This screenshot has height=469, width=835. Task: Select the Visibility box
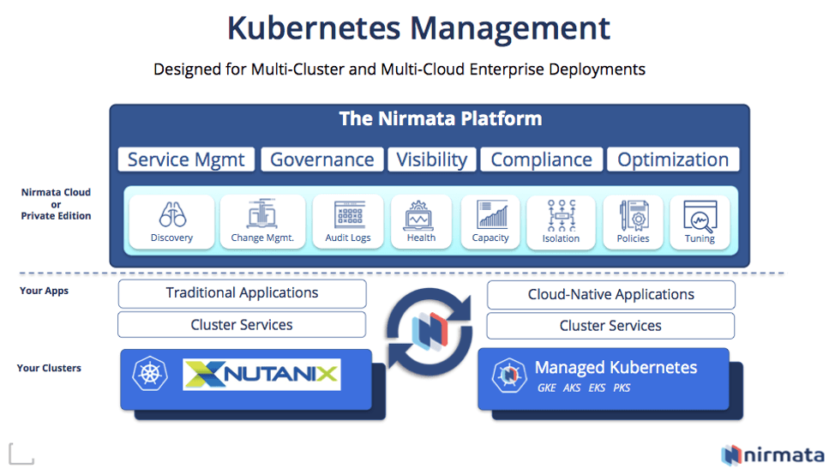pos(432,159)
